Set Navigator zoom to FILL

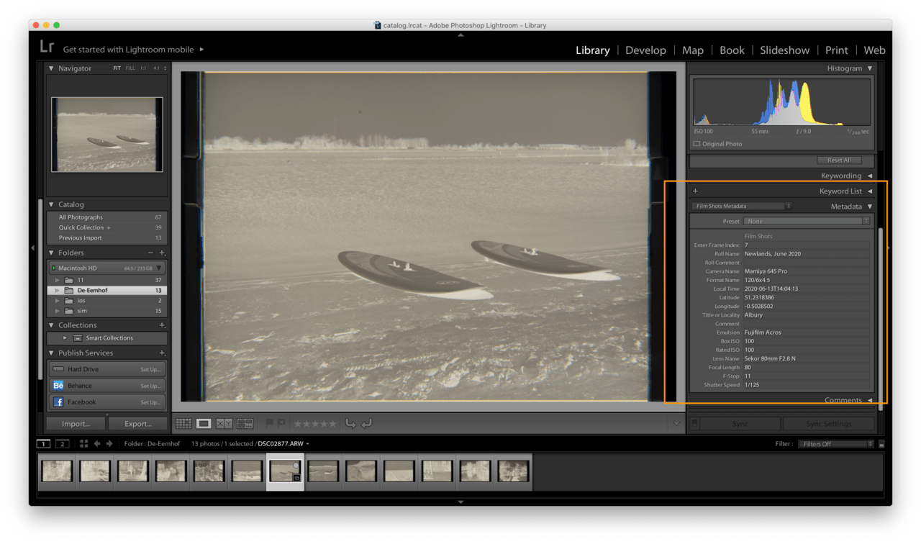[x=130, y=68]
